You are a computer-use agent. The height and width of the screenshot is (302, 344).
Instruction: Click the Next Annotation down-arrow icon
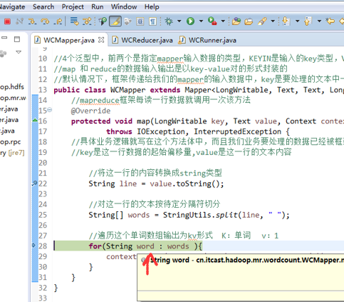286,21
